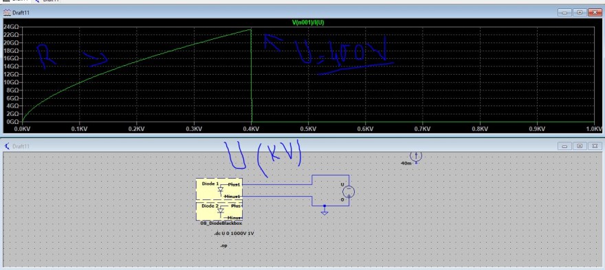This screenshot has width=605, height=270.
Task: Close the waveform plot window
Action: click(x=594, y=13)
